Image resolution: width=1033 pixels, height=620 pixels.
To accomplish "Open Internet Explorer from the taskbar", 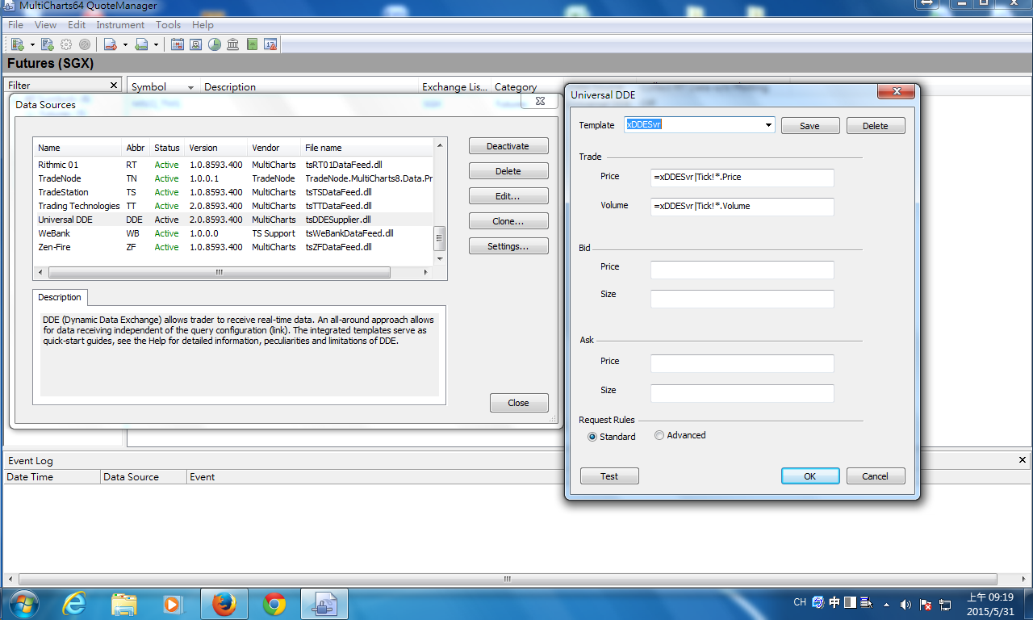I will pos(74,604).
